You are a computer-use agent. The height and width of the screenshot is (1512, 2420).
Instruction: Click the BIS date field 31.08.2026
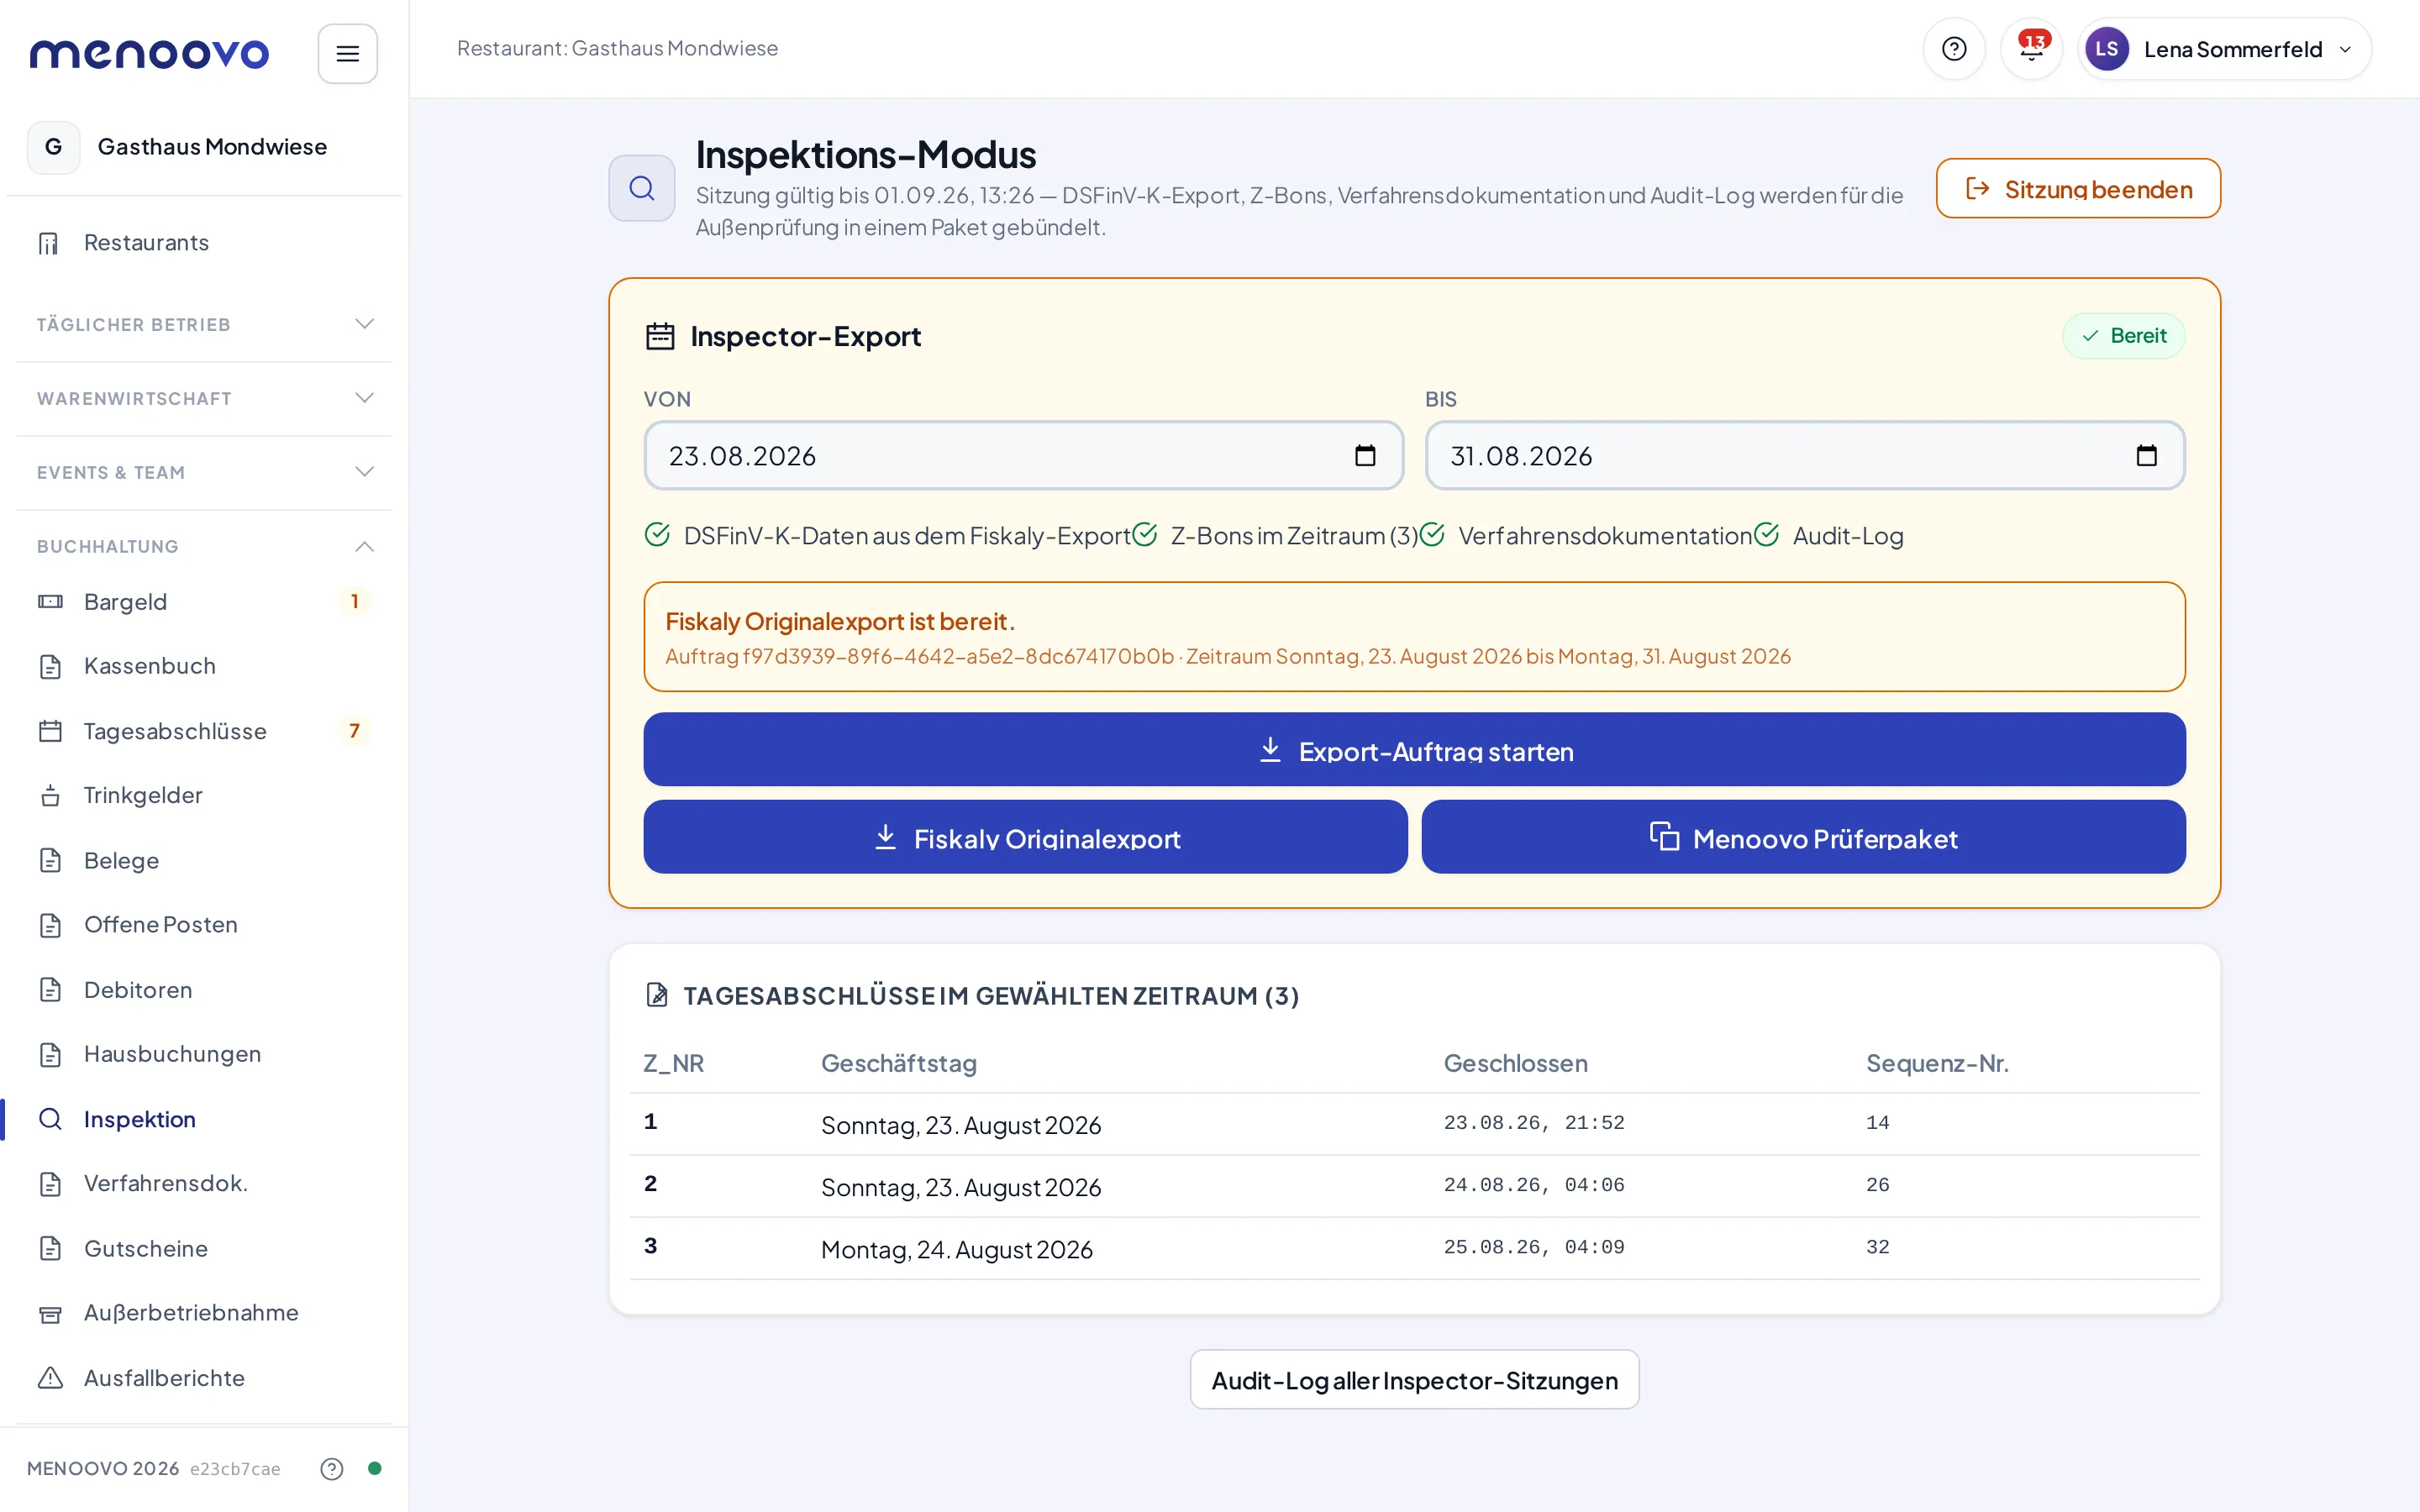1804,456
